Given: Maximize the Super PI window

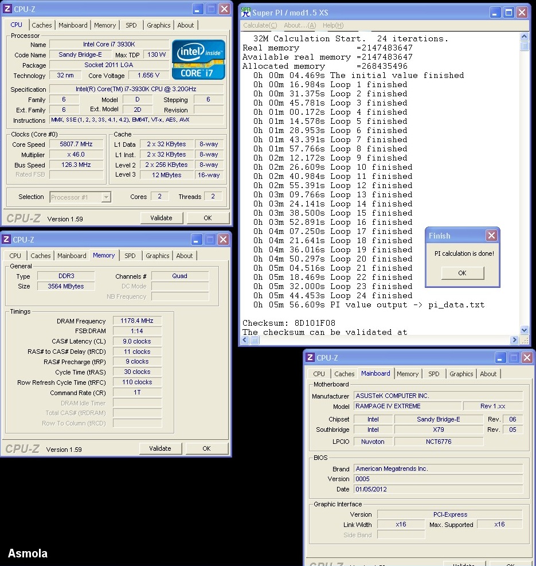Looking at the screenshot, I should click(x=508, y=13).
